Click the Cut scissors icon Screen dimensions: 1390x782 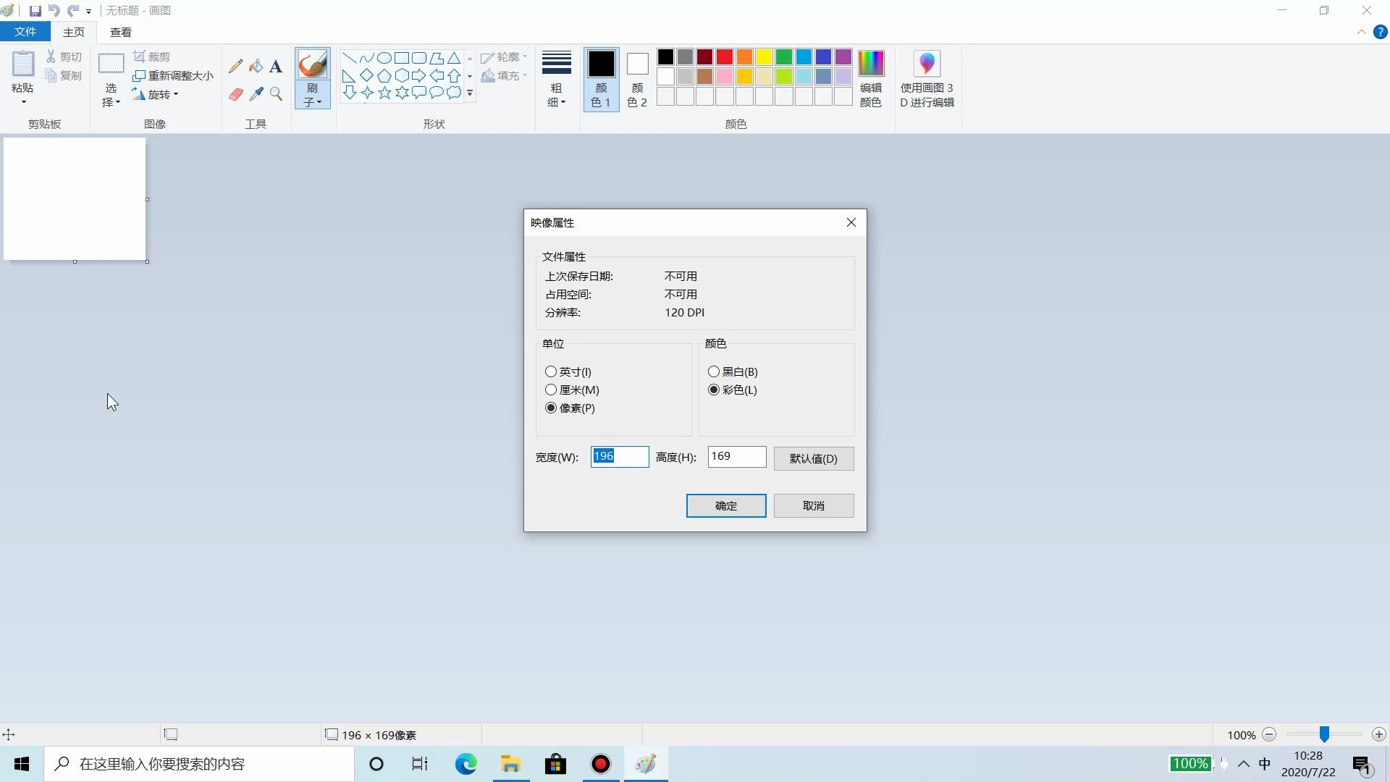coord(51,56)
